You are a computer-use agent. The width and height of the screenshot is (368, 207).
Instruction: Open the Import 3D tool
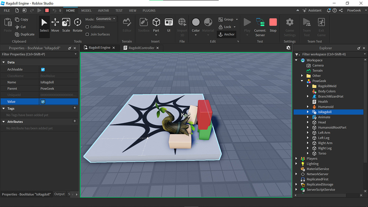click(x=182, y=27)
